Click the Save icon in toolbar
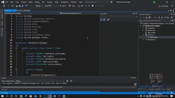Screen dimensions: 175x98 point(20,6)
